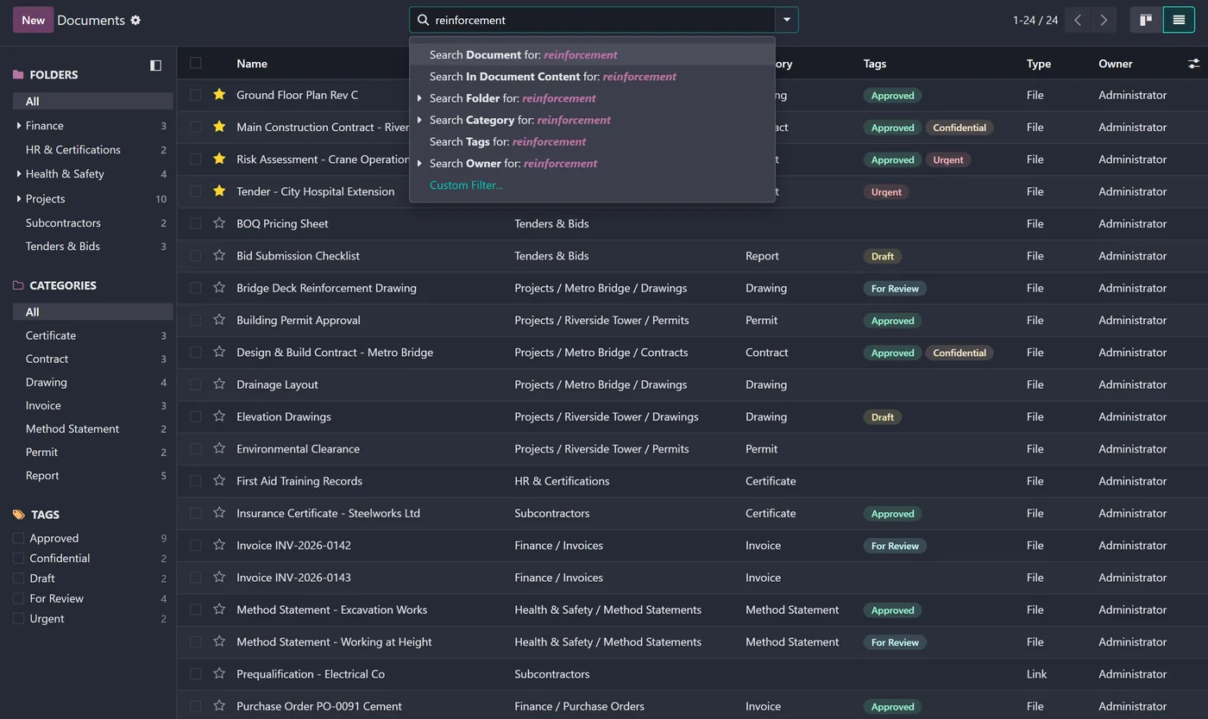
Task: Click the 1-24 / 24 pager counter
Action: [1035, 20]
